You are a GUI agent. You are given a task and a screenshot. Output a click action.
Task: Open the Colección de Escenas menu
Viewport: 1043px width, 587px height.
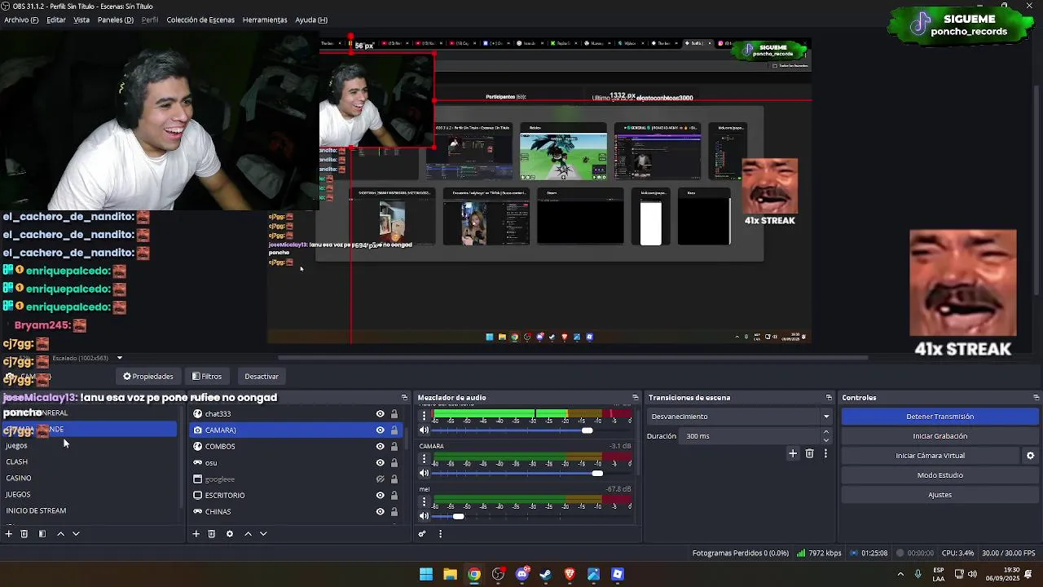200,20
